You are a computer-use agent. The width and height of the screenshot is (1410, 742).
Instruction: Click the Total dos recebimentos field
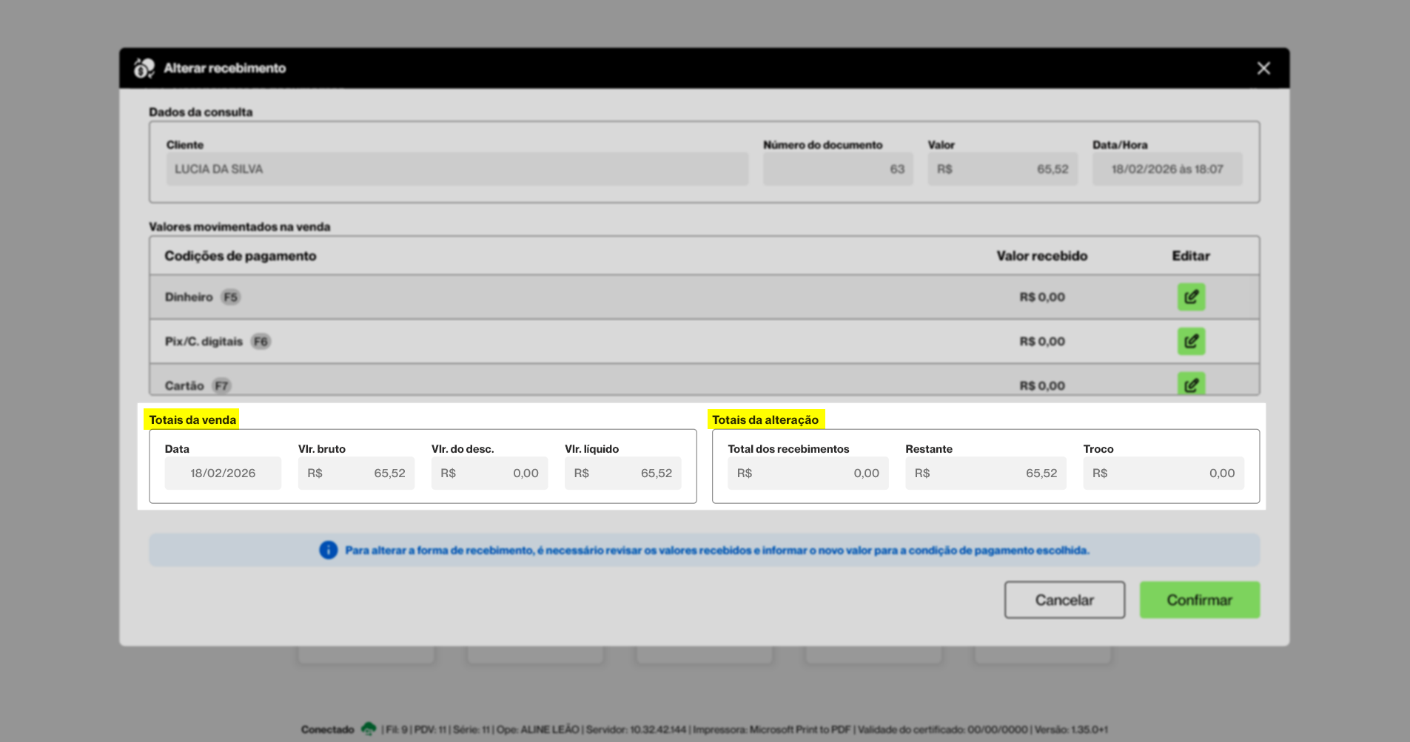pos(808,473)
